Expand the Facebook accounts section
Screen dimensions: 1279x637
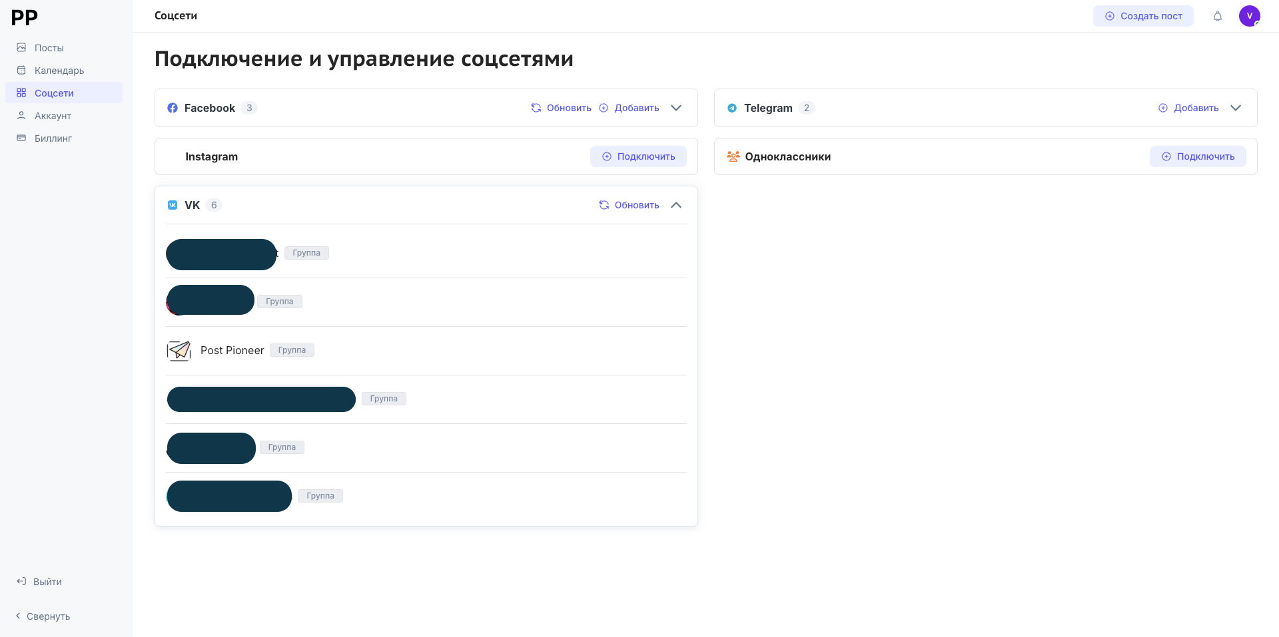(676, 108)
